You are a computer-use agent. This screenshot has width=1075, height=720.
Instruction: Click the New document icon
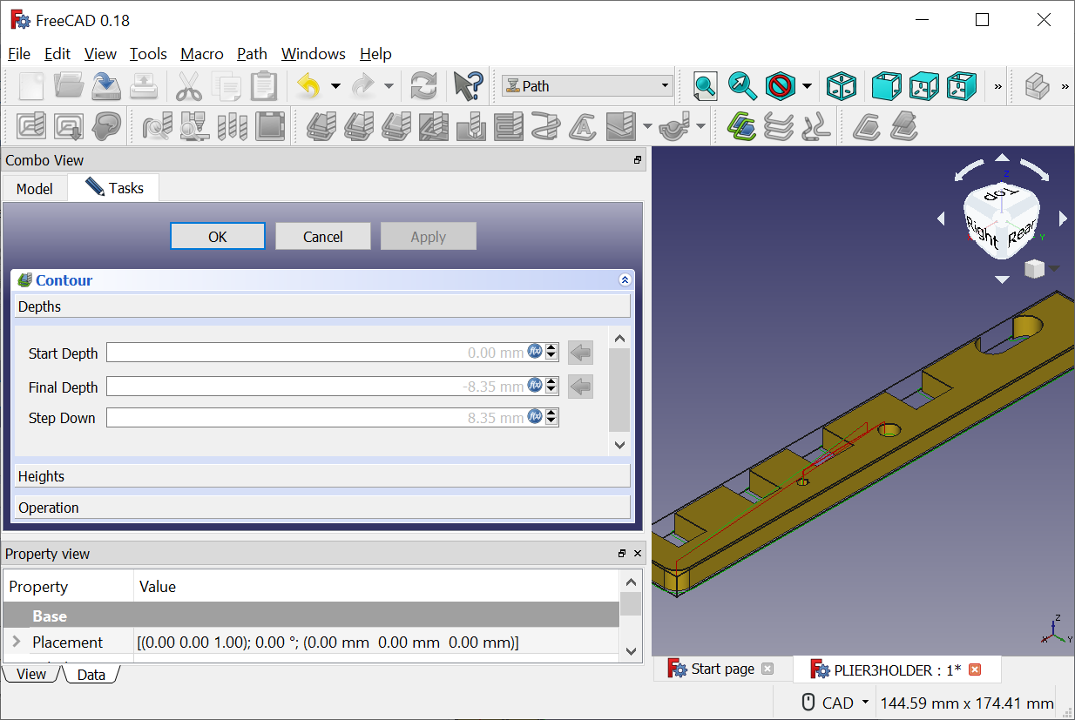coord(31,86)
